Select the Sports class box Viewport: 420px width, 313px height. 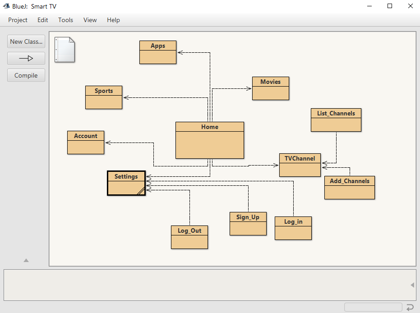104,97
